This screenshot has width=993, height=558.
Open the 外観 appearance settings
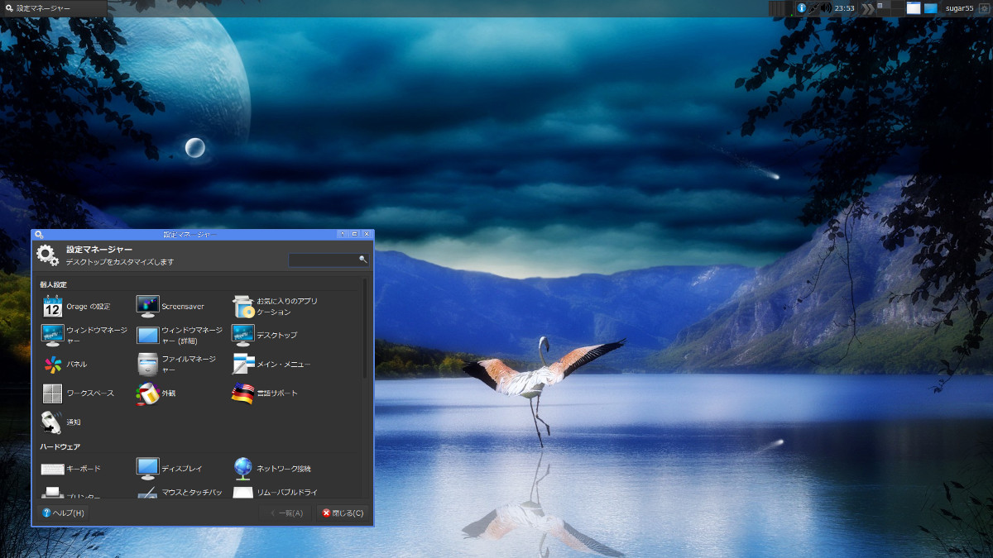click(x=156, y=393)
